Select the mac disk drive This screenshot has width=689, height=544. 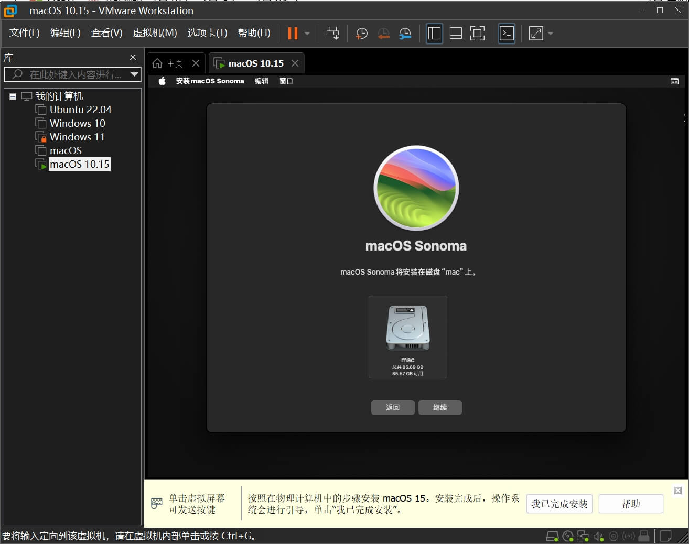(408, 336)
